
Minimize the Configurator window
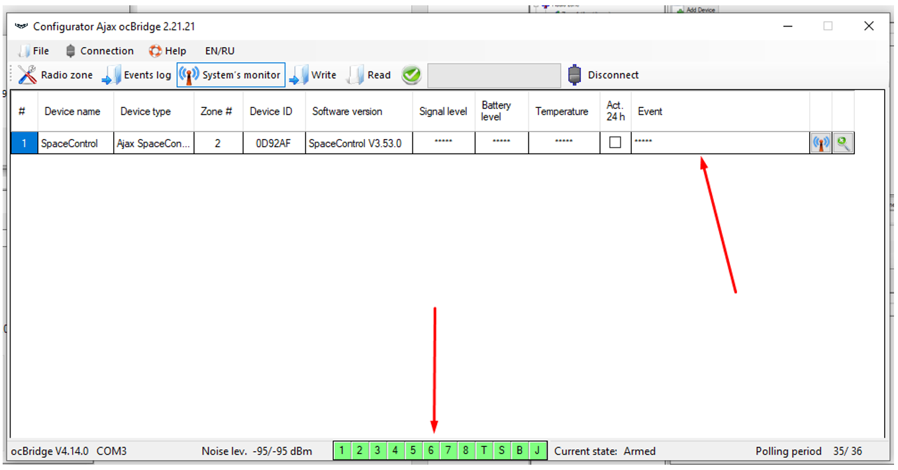click(788, 26)
